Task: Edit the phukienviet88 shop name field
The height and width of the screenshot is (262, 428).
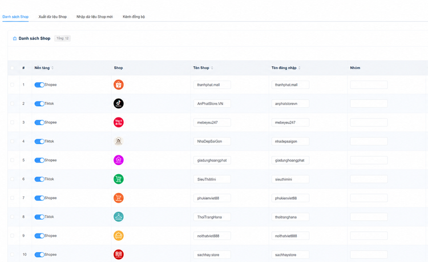Action: click(212, 198)
